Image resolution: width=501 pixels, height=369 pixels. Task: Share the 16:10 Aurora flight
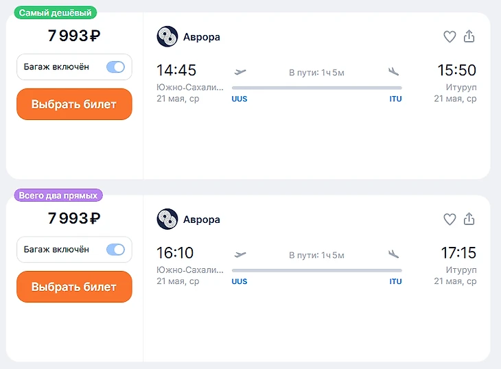(469, 219)
